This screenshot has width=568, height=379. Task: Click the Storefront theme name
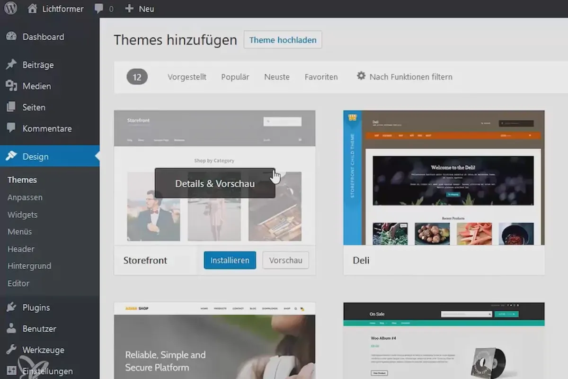pyautogui.click(x=145, y=261)
